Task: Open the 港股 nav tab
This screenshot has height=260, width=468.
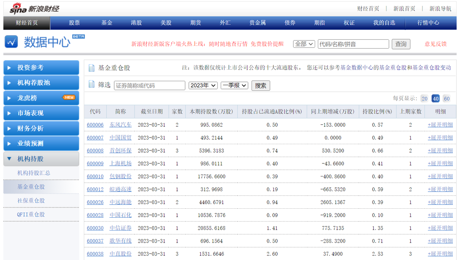Action: click(136, 23)
